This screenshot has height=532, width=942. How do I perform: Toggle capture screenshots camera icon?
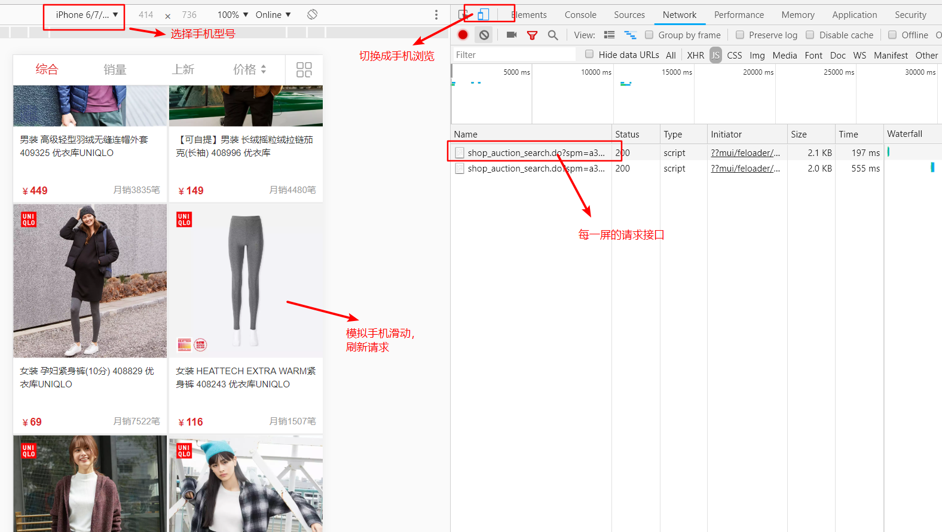[x=512, y=35]
